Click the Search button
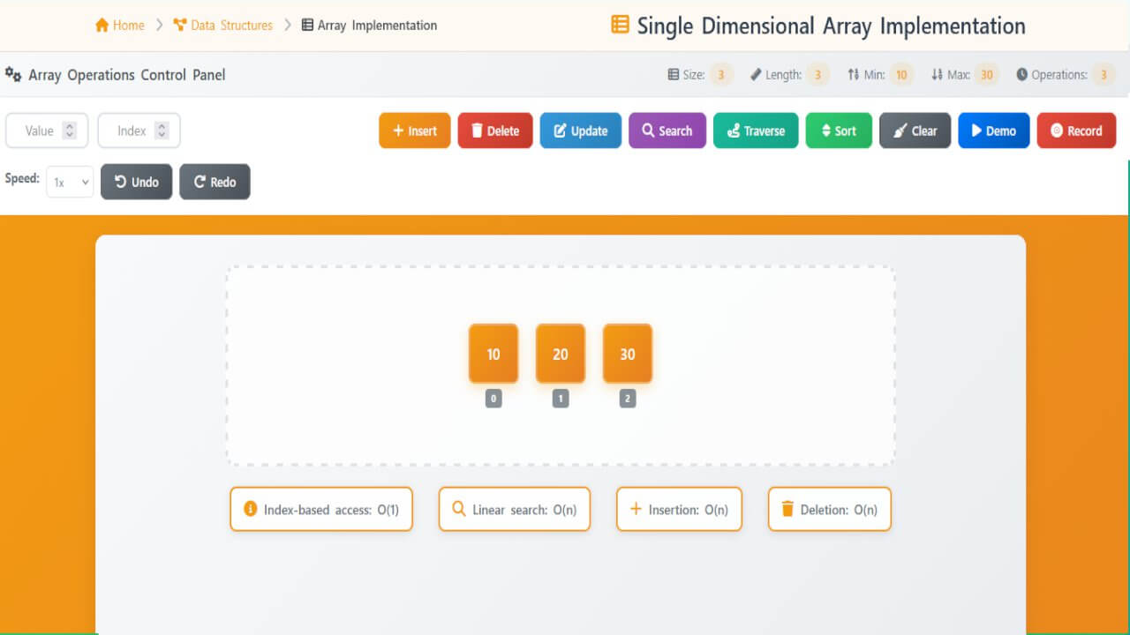 667,131
